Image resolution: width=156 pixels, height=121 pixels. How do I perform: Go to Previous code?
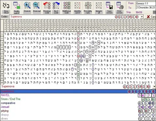[47, 6]
